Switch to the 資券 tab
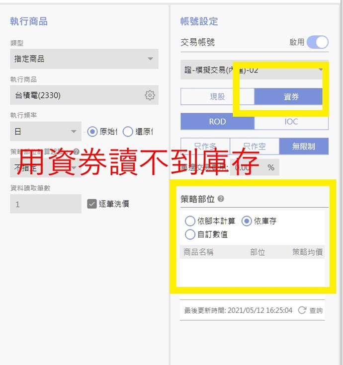The image size is (343, 365). click(291, 97)
